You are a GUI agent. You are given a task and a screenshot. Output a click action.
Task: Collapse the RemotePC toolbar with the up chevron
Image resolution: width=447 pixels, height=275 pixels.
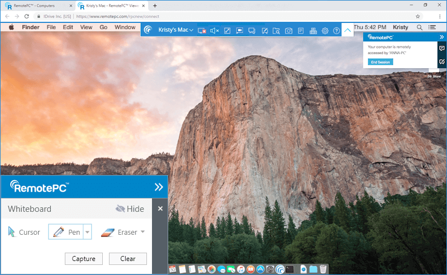point(348,30)
